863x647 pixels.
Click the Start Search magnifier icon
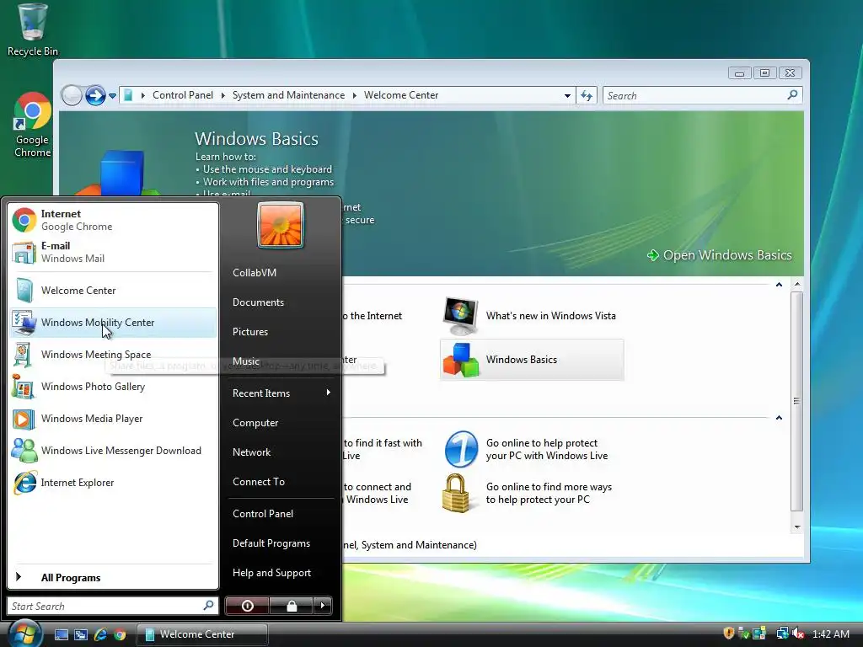click(x=208, y=606)
